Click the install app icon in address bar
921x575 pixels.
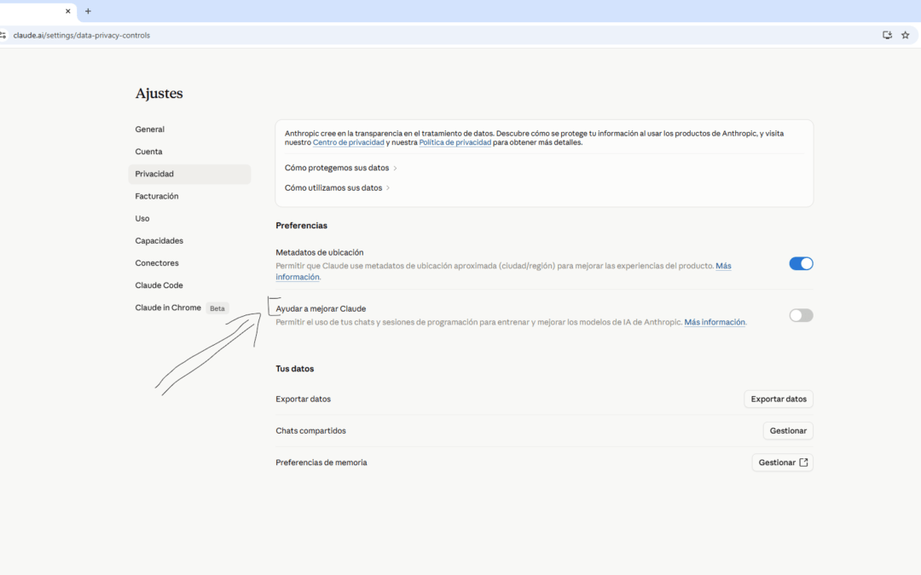[x=888, y=35]
